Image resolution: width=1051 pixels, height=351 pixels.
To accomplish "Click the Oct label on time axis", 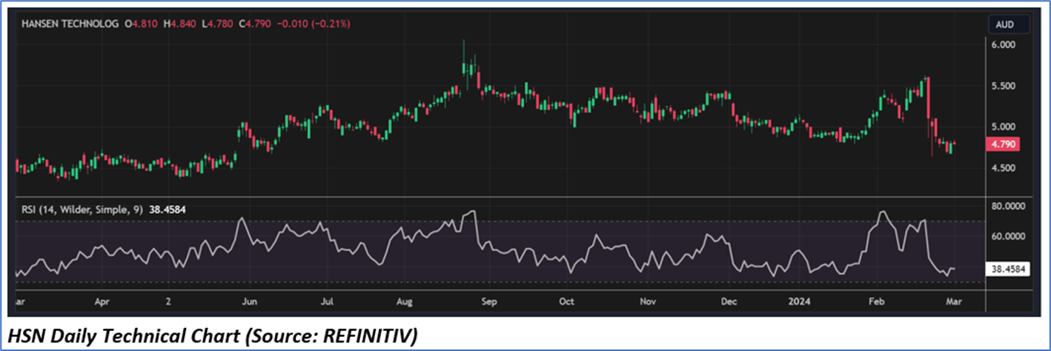I will (567, 302).
